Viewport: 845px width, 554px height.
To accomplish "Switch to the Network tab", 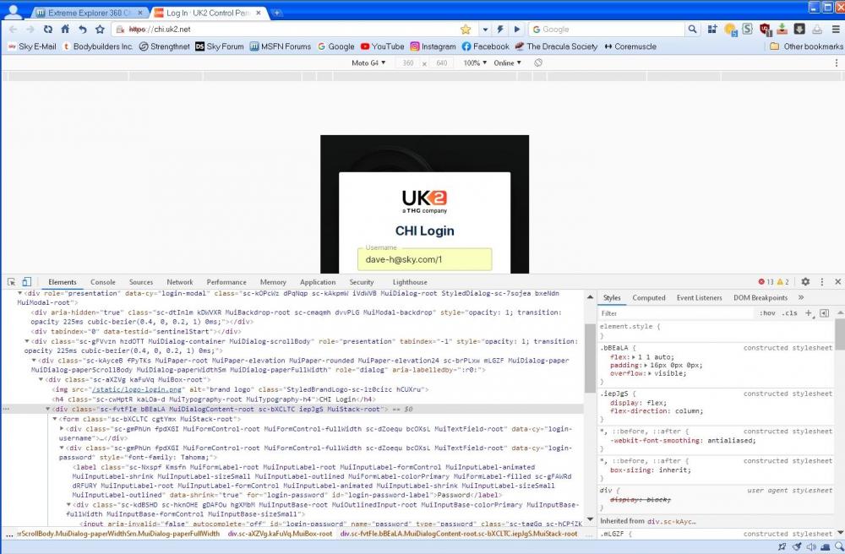I will pos(179,282).
